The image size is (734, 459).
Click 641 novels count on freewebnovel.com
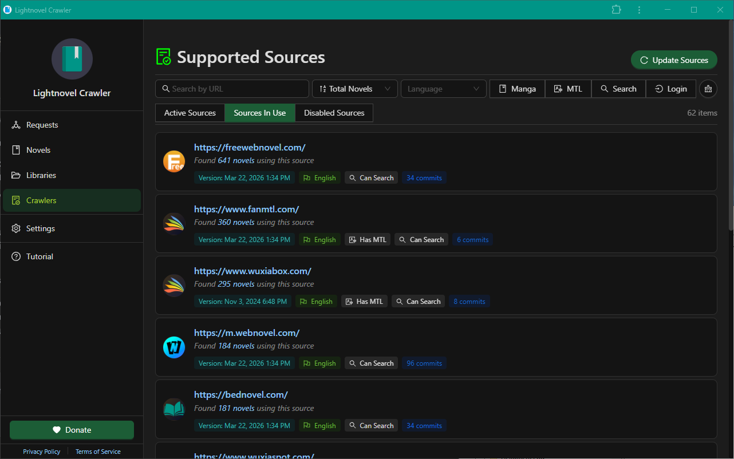point(236,161)
